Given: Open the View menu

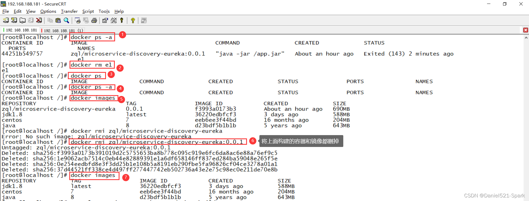Looking at the screenshot, I should 31,11.
